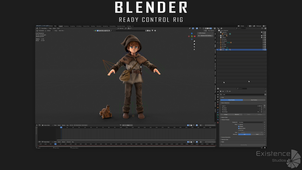Viewport: 302px width, 170px height.
Task: Switch to the UV Editing workspace tab
Action: click(79, 26)
